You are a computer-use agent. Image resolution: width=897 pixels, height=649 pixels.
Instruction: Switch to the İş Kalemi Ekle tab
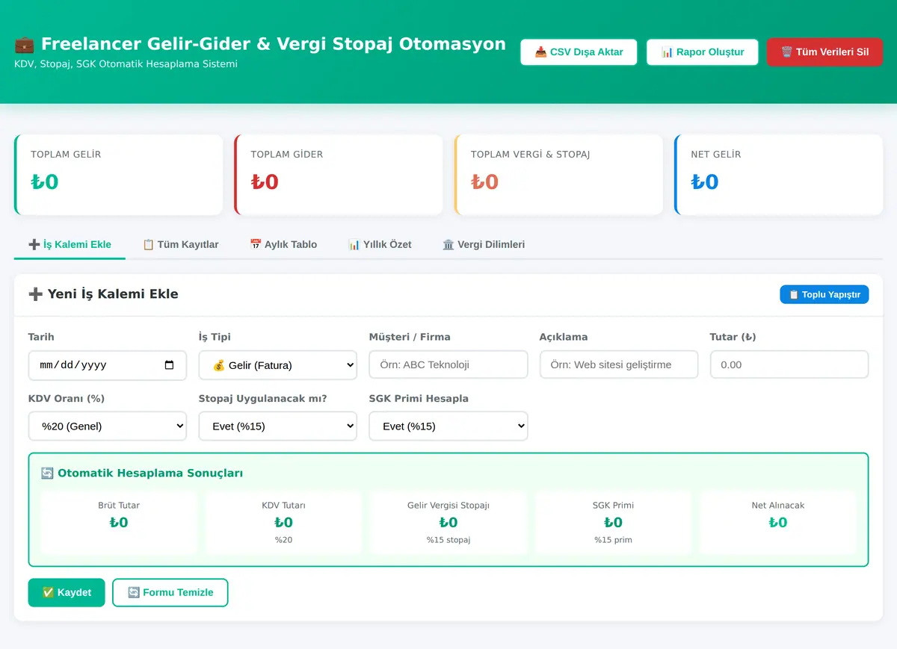tap(70, 244)
